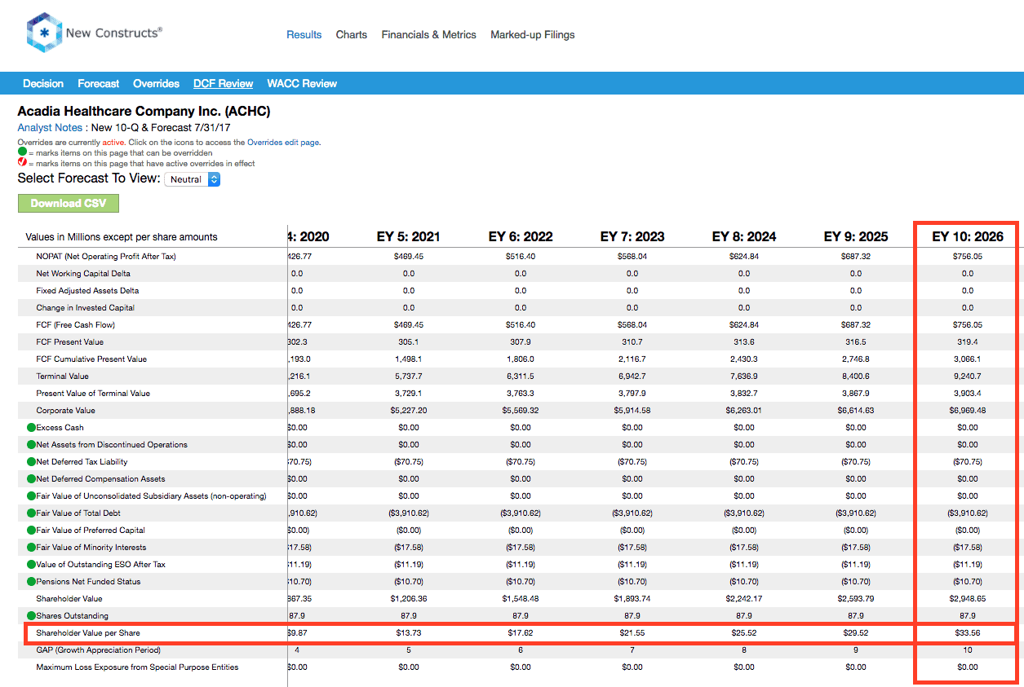Click override icon next to Fair Value of Preferred Capital
This screenshot has width=1024, height=687.
(31, 531)
